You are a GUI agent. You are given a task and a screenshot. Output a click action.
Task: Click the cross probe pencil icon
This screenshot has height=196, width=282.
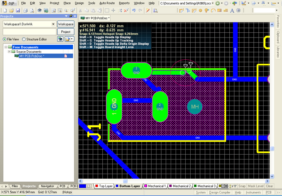[148, 11]
